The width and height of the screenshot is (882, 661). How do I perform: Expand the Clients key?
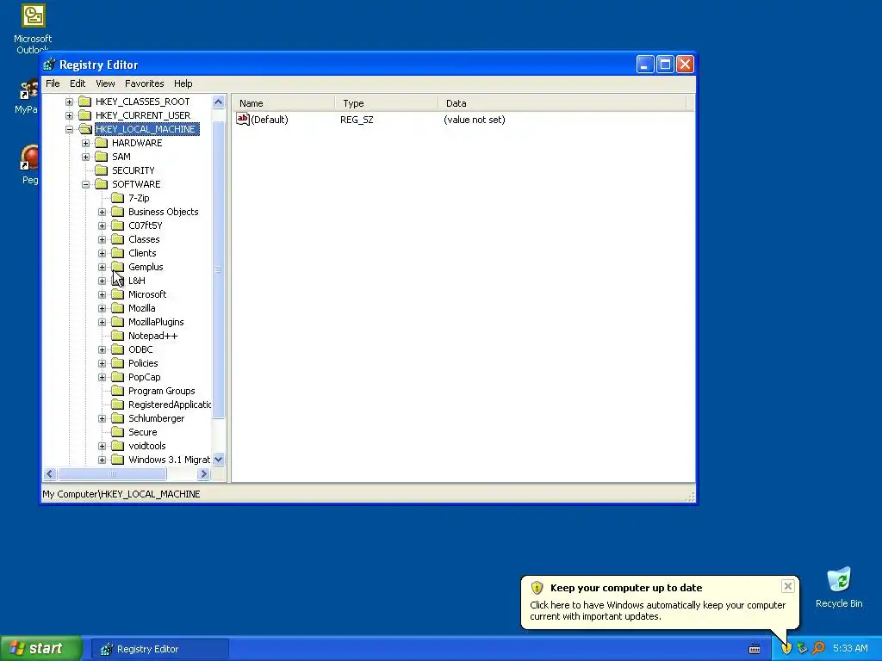(x=102, y=253)
